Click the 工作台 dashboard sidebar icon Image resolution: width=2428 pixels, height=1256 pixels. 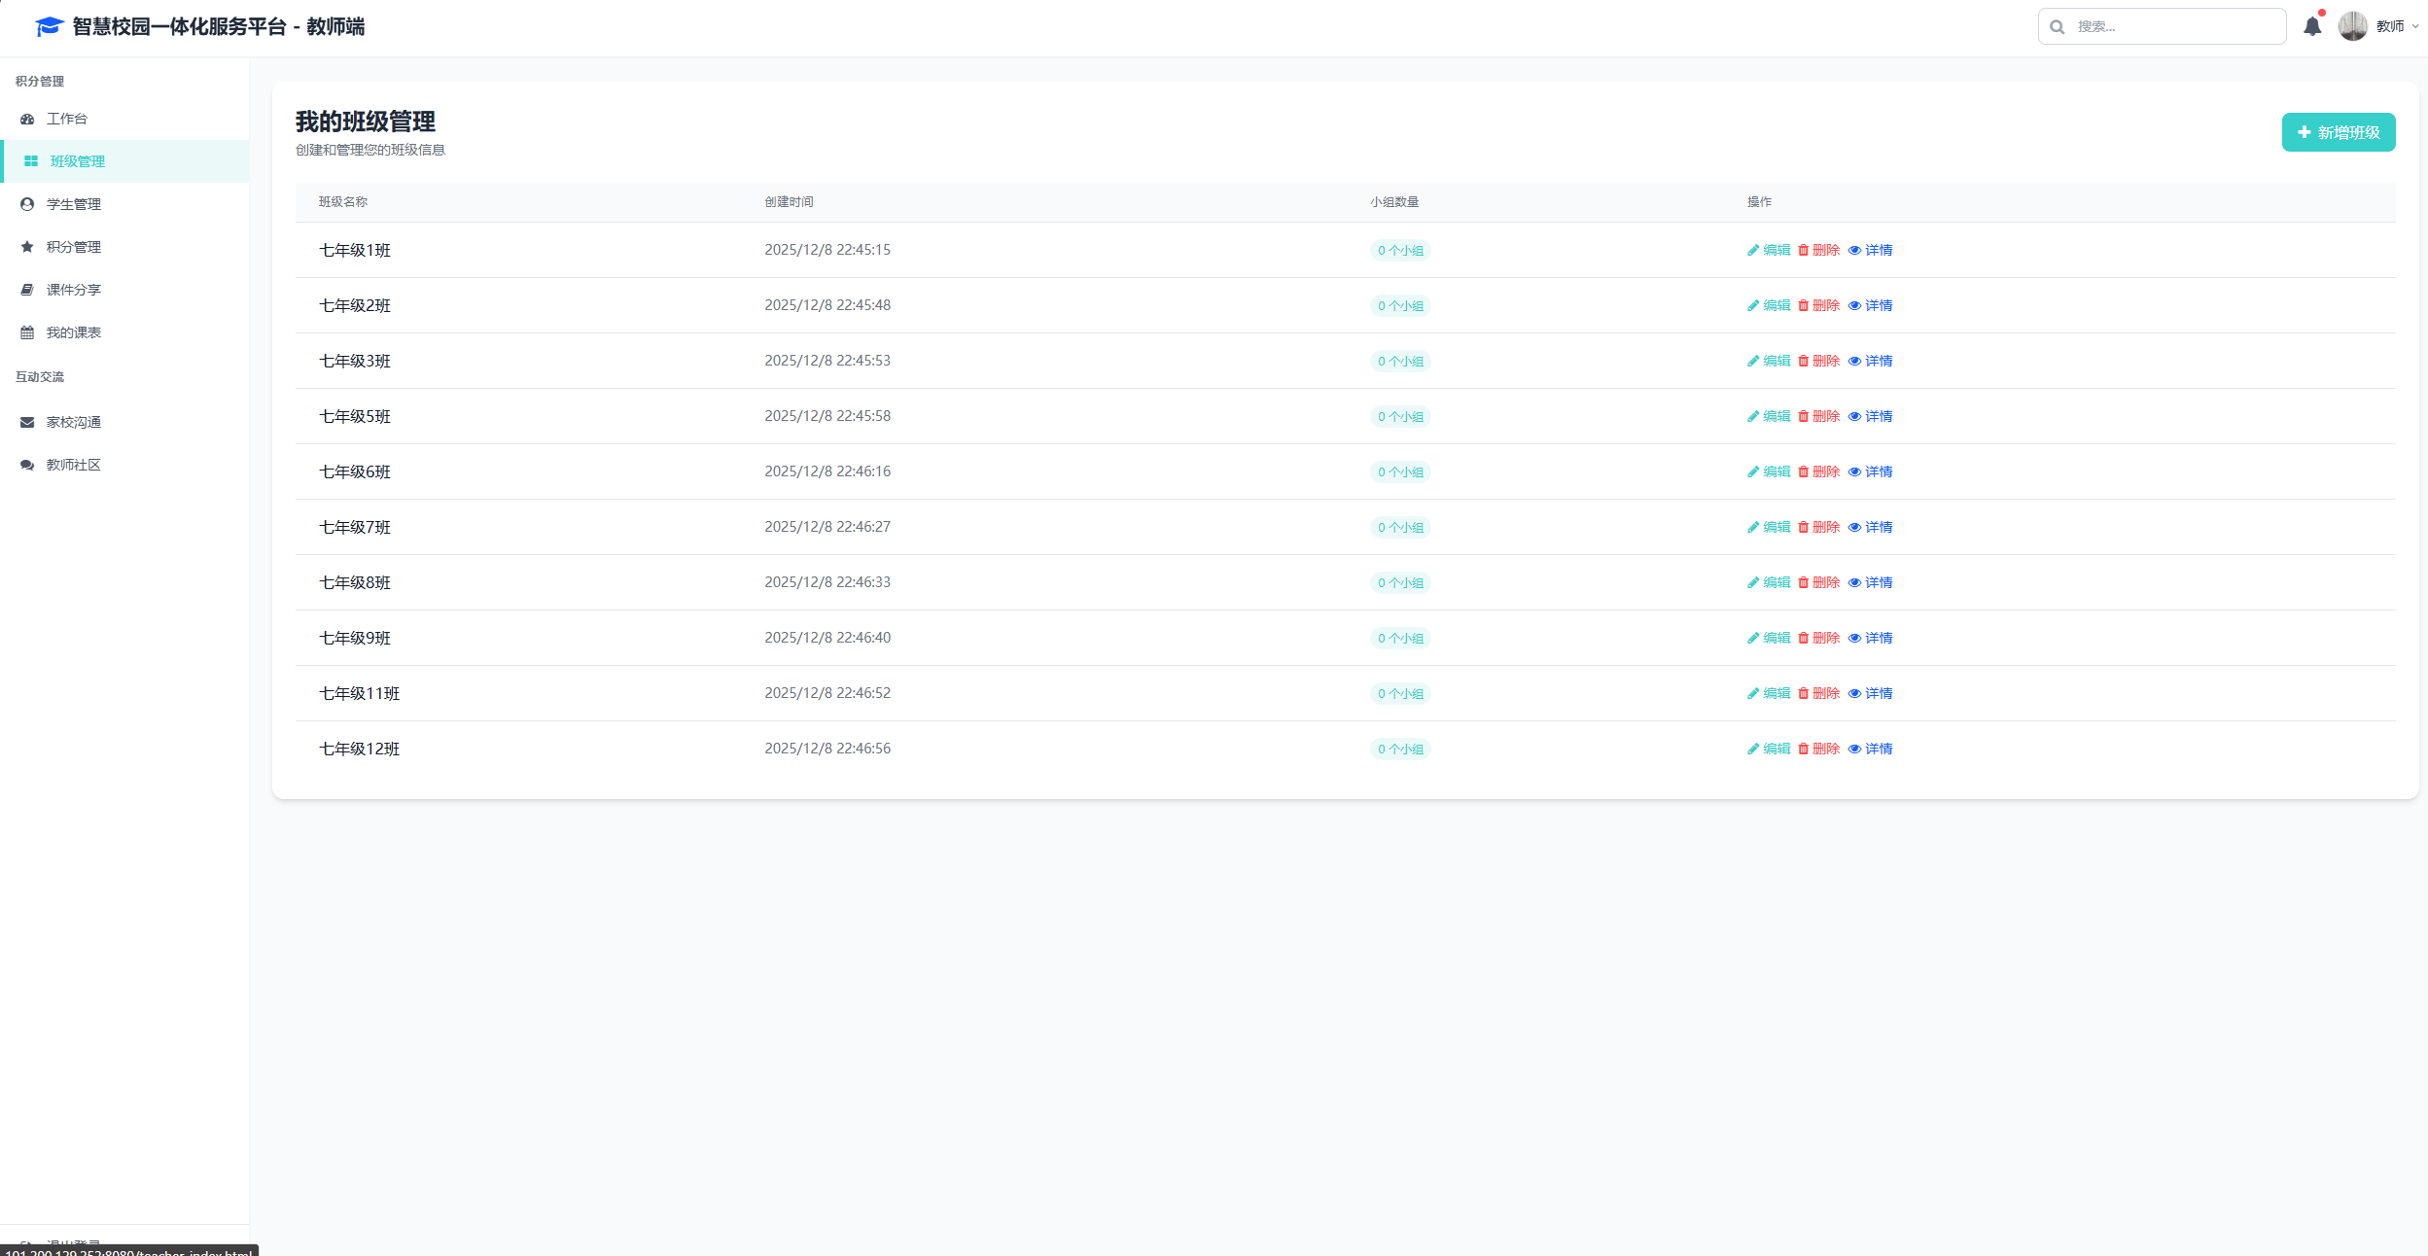click(x=27, y=119)
